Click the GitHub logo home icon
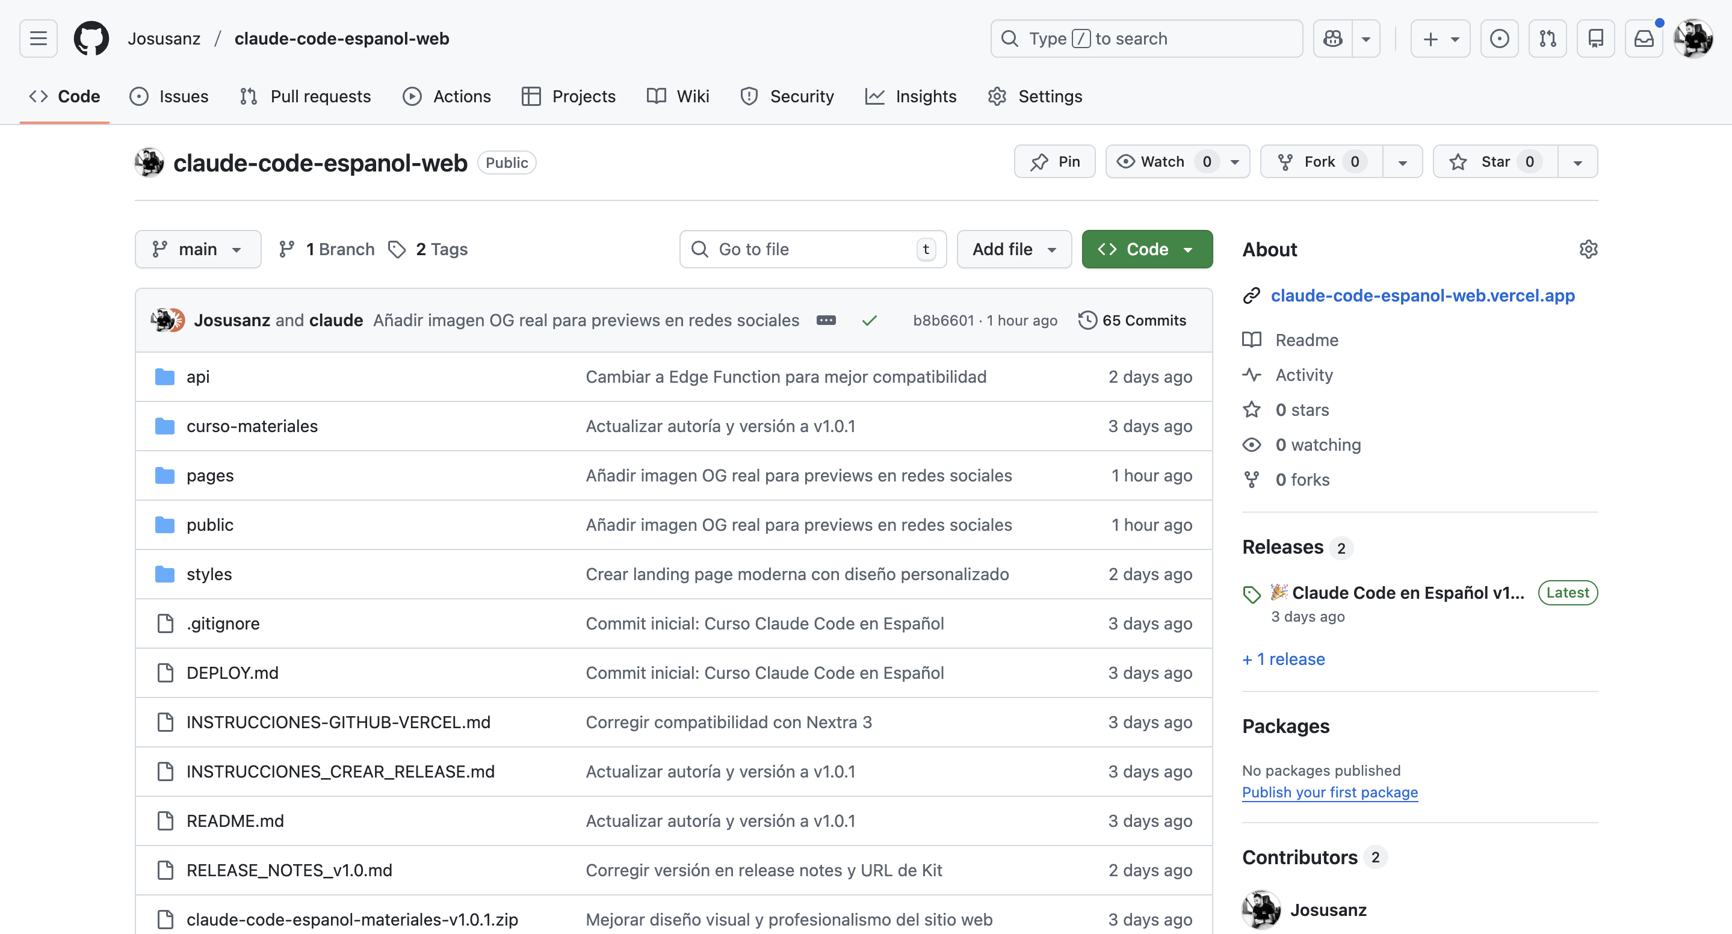The width and height of the screenshot is (1732, 934). tap(91, 39)
